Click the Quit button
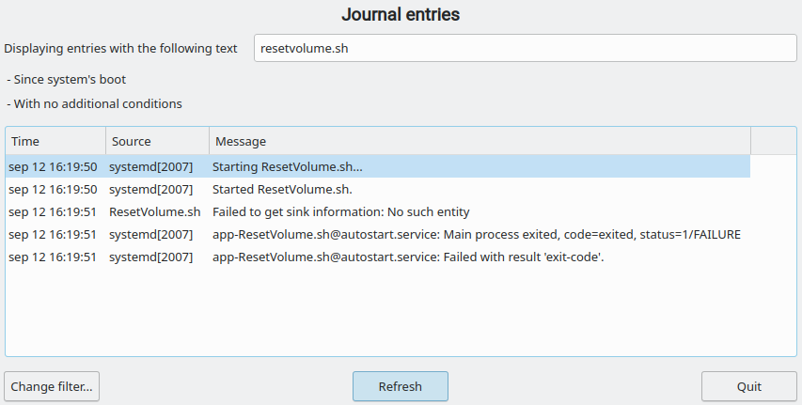Viewport: 802px width, 405px height. point(748,386)
